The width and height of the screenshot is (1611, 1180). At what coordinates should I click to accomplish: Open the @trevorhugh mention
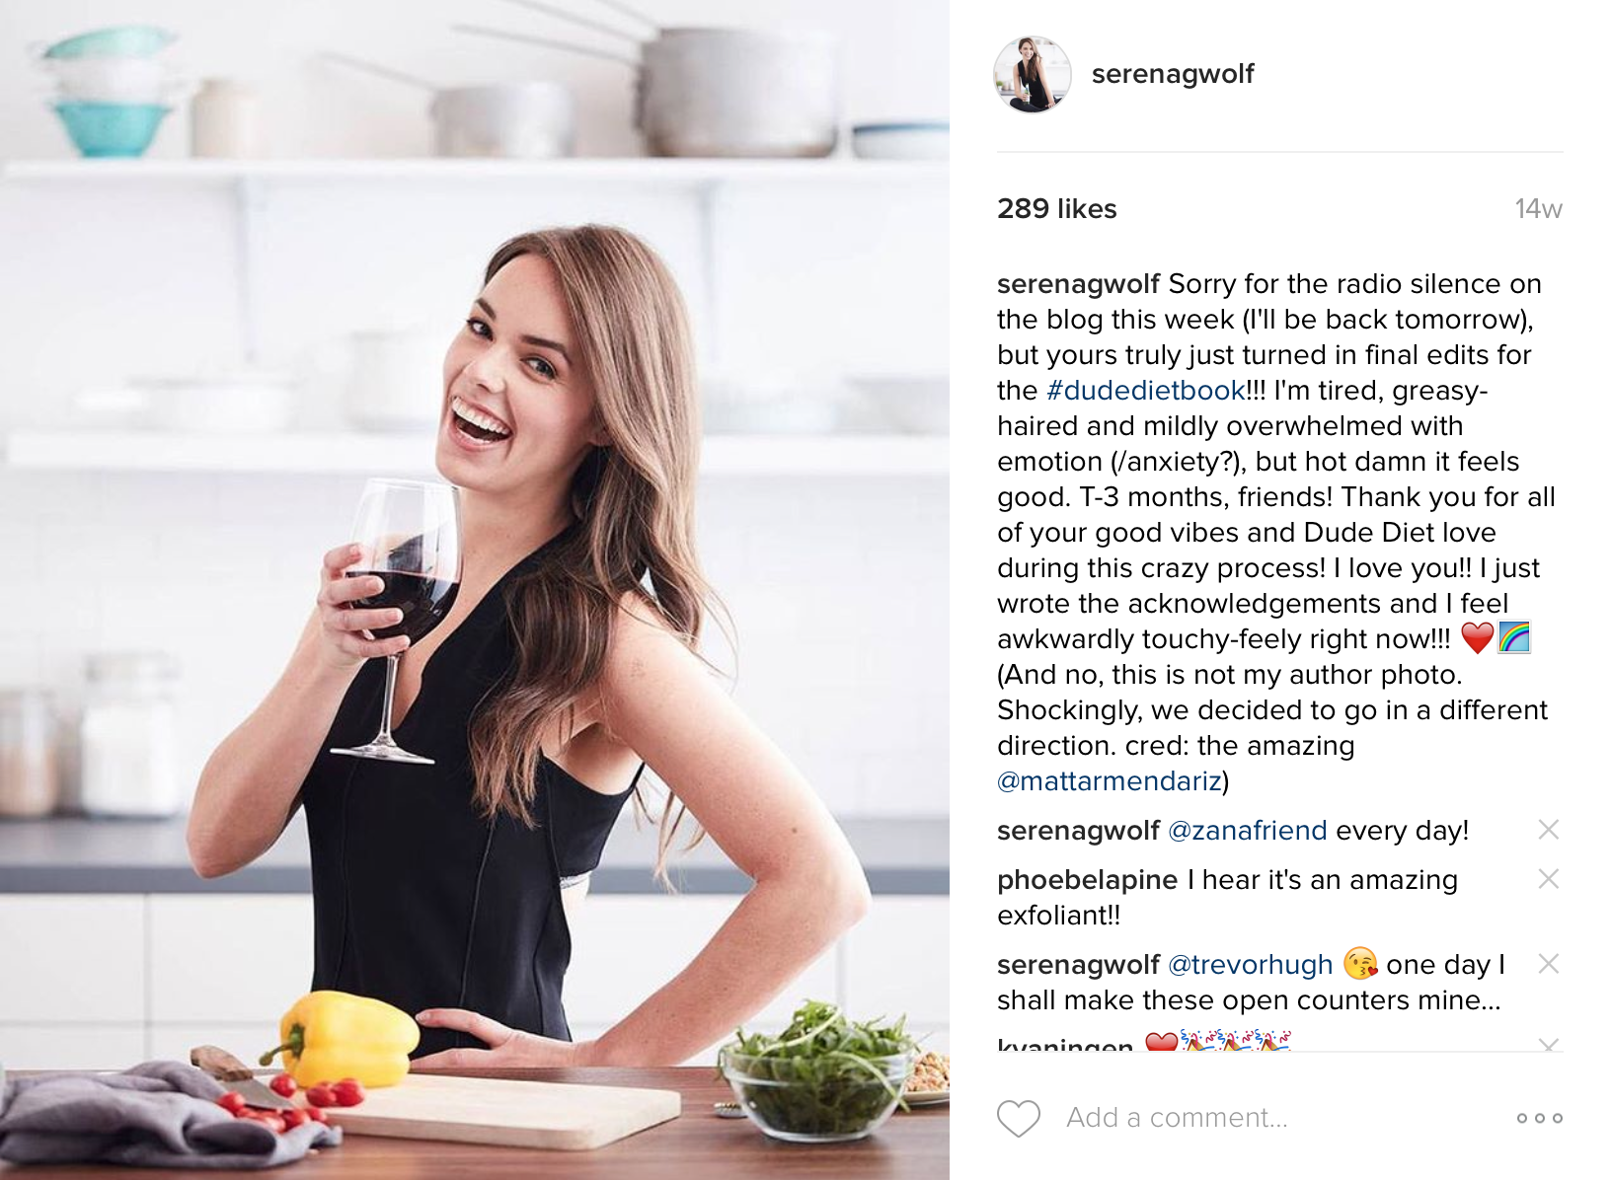1250,965
